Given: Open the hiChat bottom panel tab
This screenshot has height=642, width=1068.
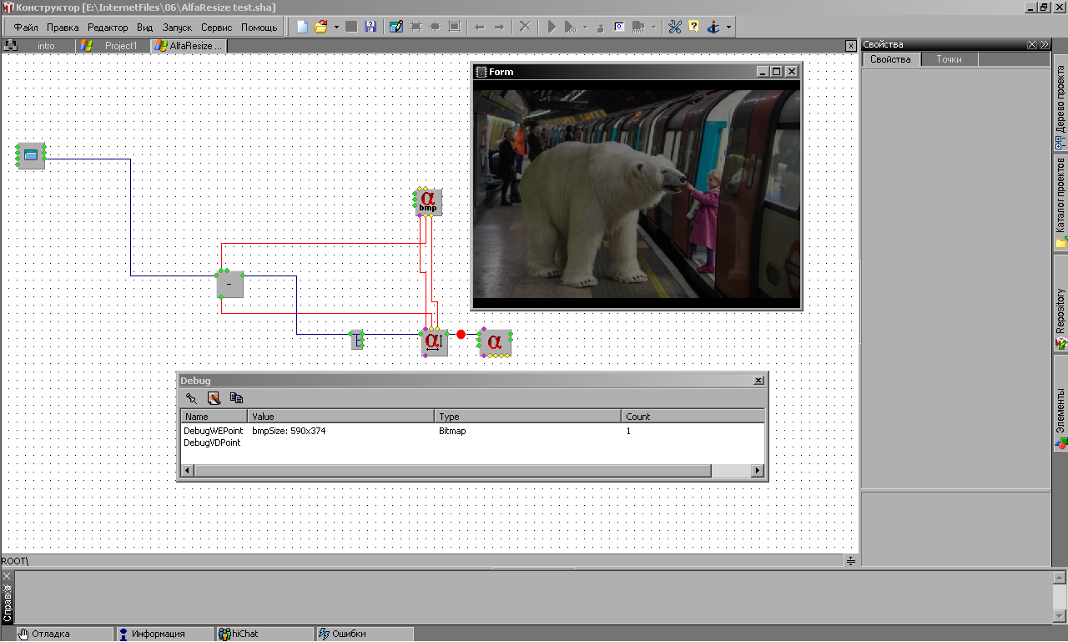Looking at the screenshot, I should [244, 634].
